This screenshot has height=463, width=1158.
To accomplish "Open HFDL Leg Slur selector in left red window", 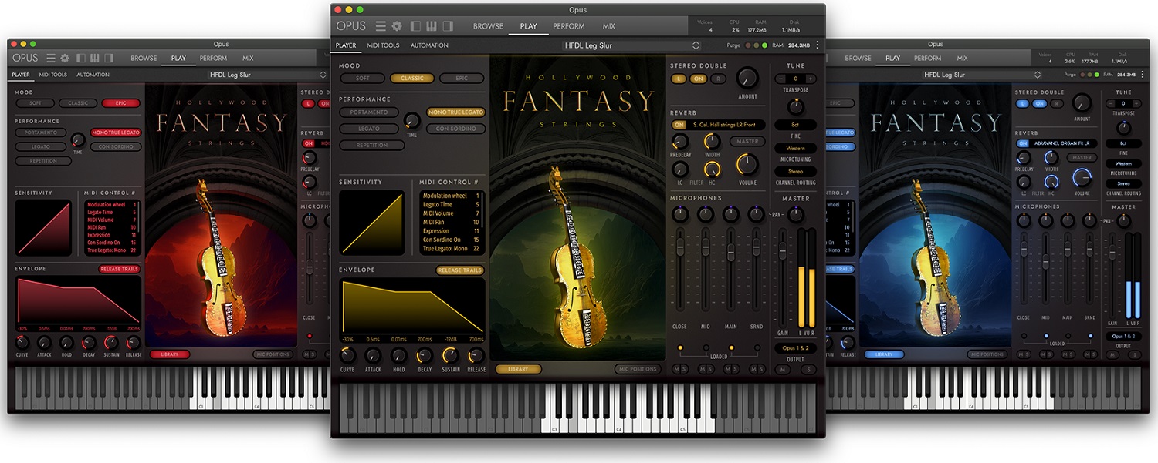I will click(268, 75).
